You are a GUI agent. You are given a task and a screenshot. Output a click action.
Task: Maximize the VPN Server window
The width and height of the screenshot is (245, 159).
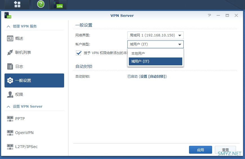[x=227, y=15]
